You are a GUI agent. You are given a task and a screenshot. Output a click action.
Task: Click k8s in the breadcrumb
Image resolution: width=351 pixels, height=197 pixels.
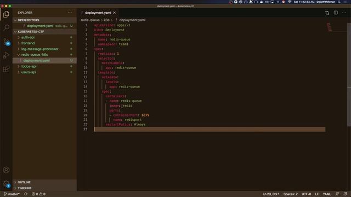click(106, 20)
